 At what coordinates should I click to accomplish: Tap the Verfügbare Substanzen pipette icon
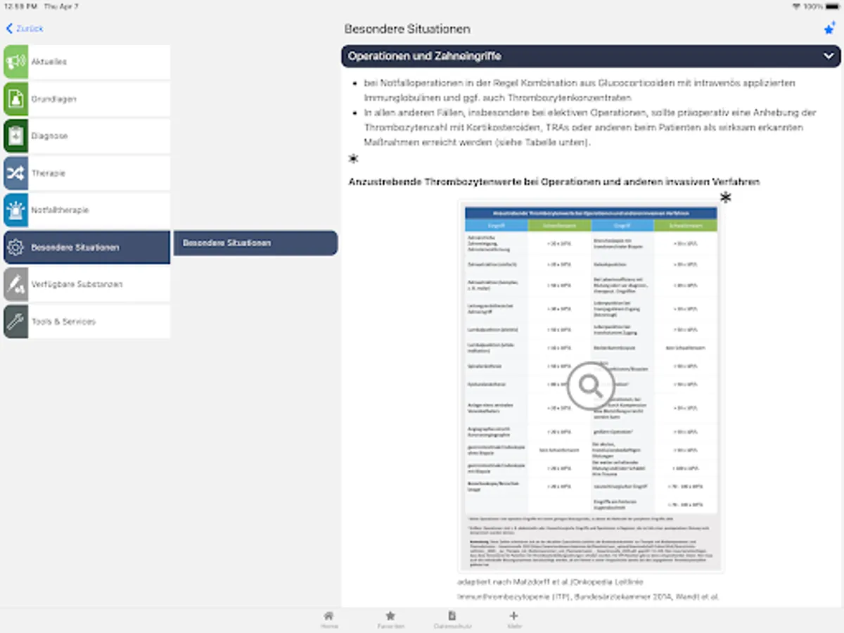tap(15, 284)
